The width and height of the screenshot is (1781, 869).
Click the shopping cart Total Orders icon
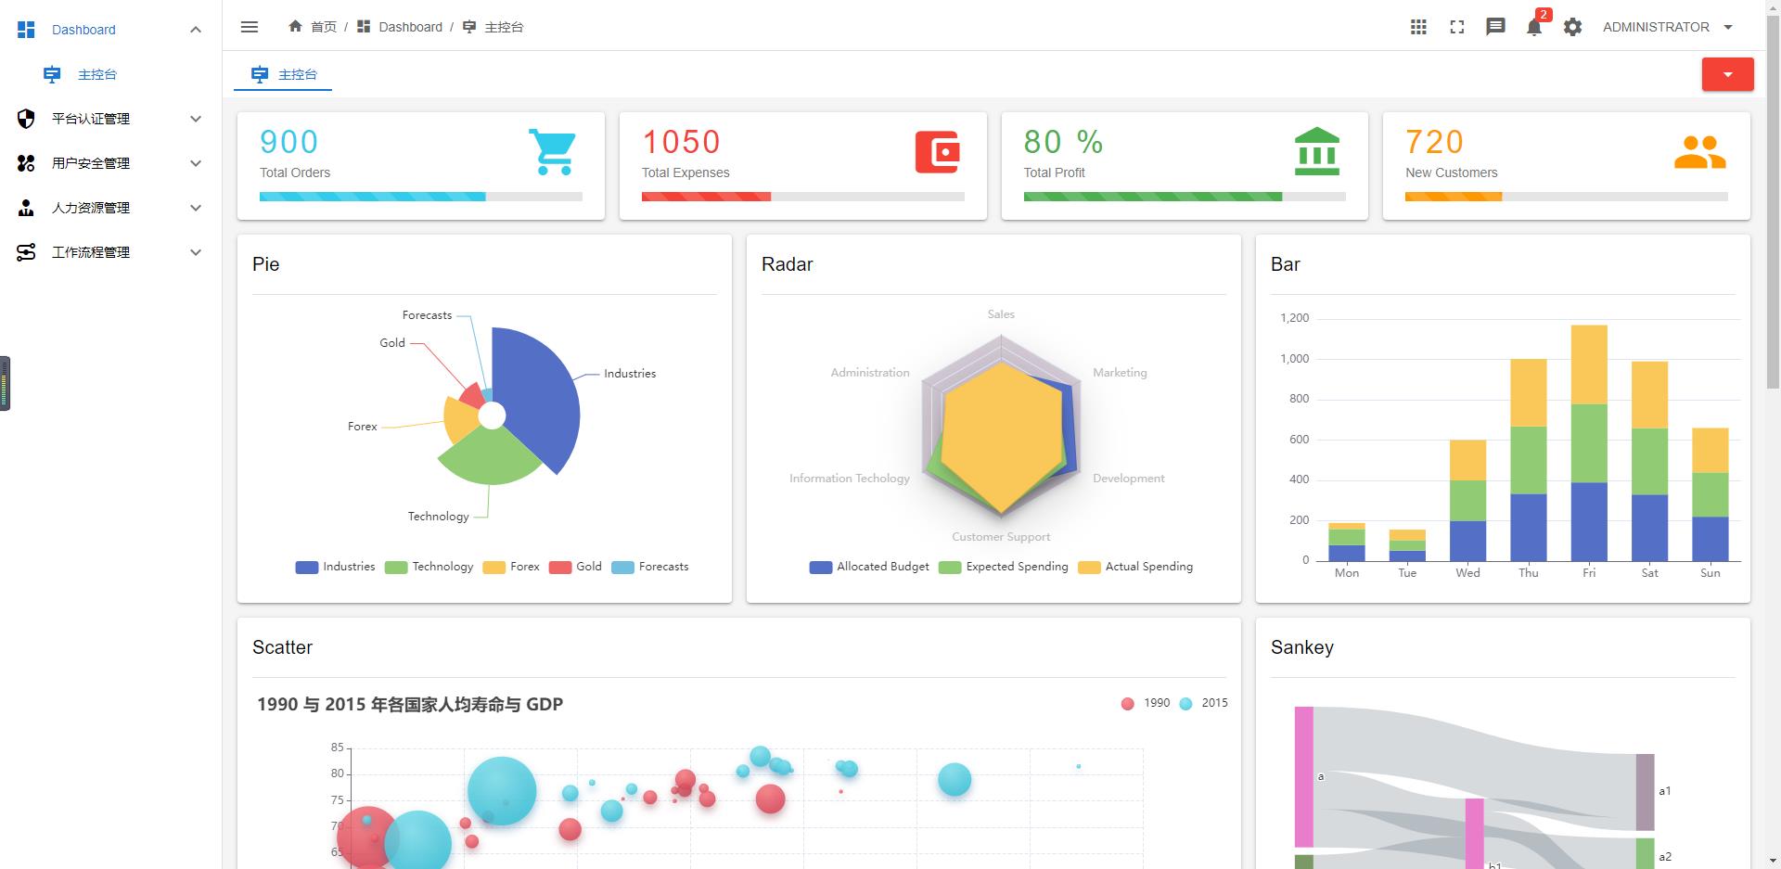pyautogui.click(x=553, y=152)
